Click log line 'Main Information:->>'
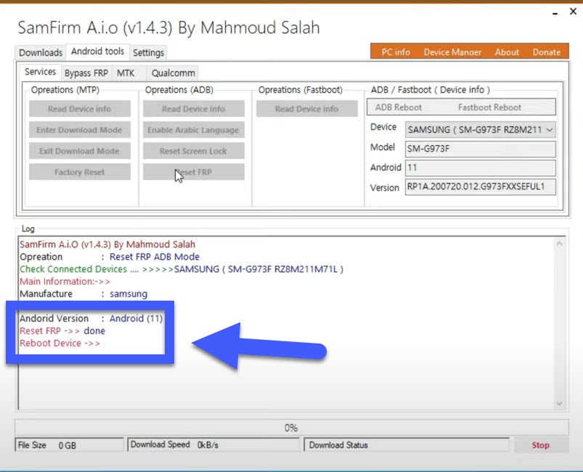The width and height of the screenshot is (583, 472). (65, 281)
